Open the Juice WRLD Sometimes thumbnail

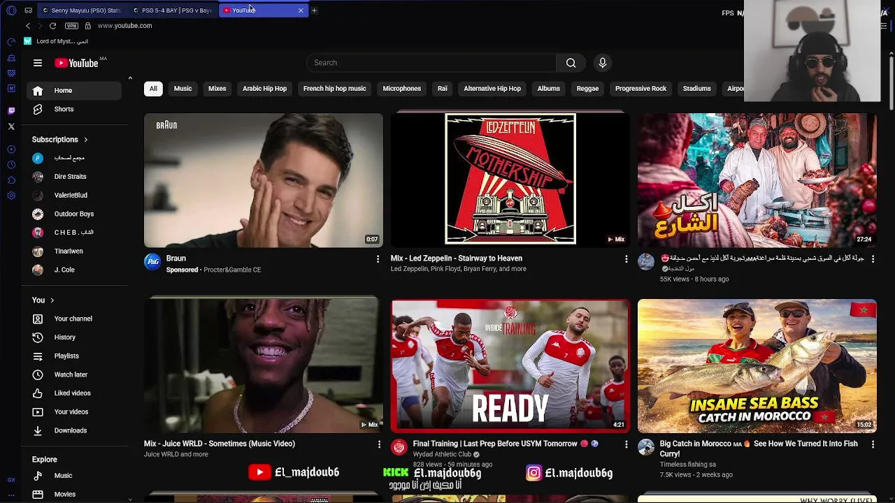tap(264, 365)
